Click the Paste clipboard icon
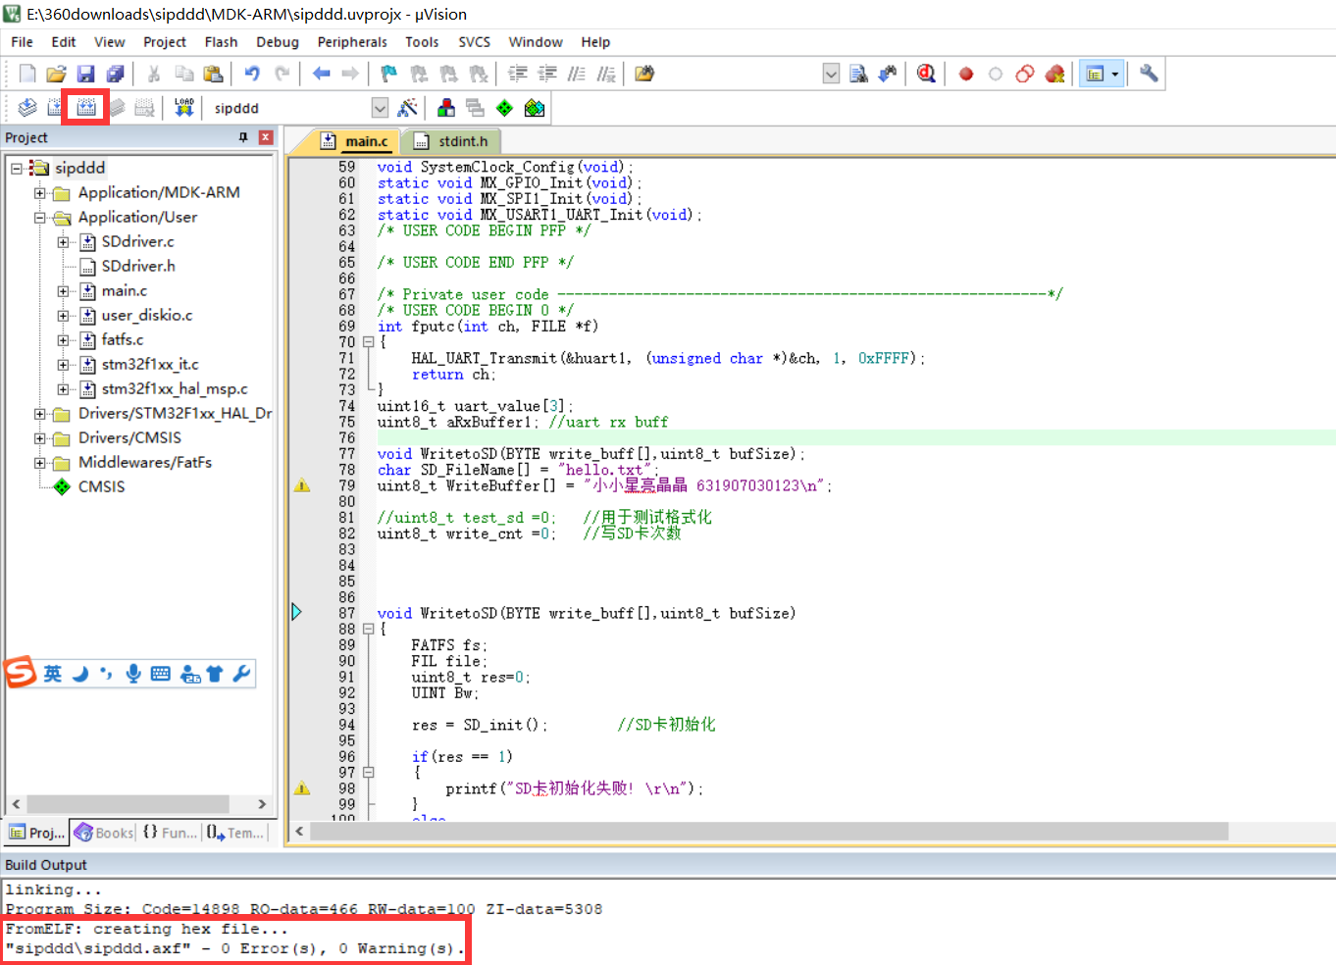Image resolution: width=1336 pixels, height=965 pixels. [213, 74]
